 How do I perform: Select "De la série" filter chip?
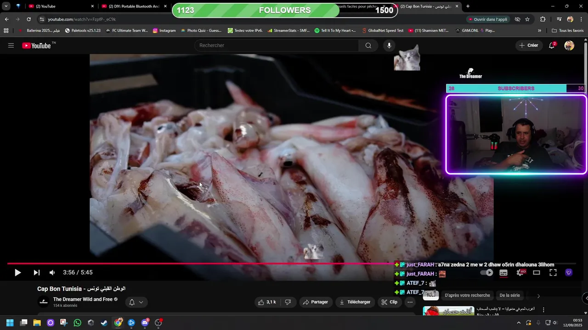coord(509,296)
